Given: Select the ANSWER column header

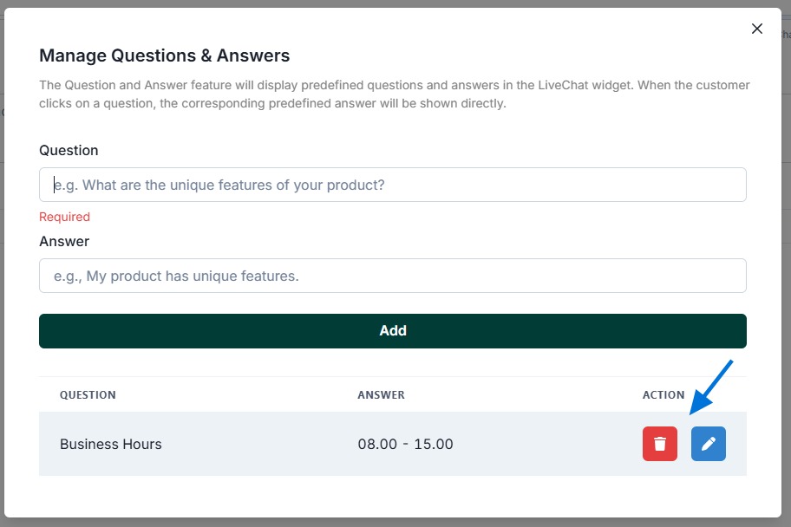Looking at the screenshot, I should point(381,394).
